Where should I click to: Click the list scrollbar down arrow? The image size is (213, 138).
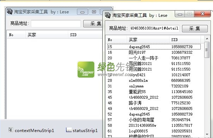coord(207,134)
